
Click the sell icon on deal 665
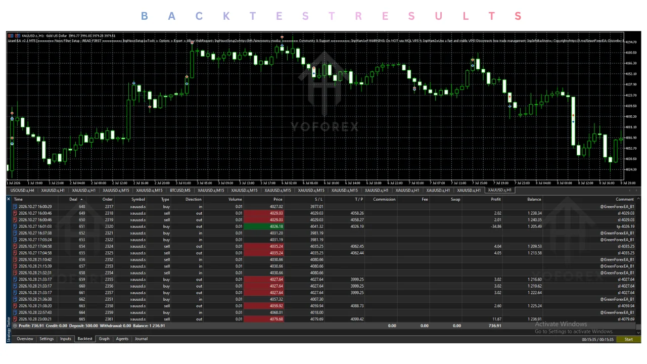tap(15, 319)
